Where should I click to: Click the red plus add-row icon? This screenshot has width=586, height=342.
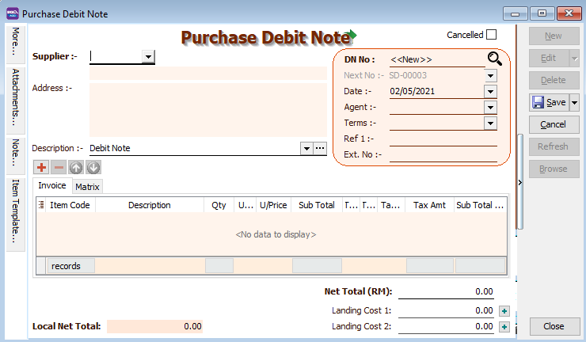click(41, 167)
